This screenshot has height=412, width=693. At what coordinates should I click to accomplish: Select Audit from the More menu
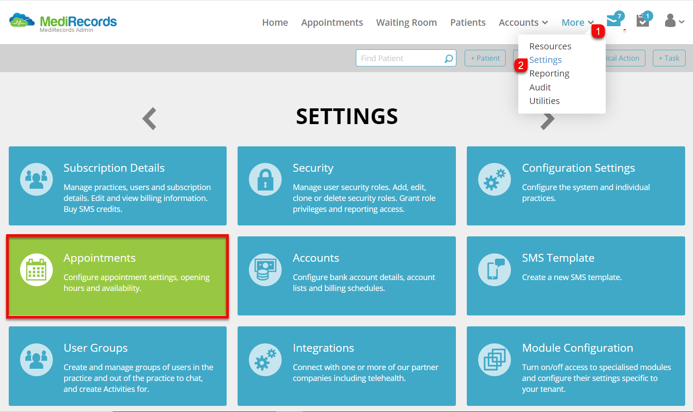(x=540, y=87)
